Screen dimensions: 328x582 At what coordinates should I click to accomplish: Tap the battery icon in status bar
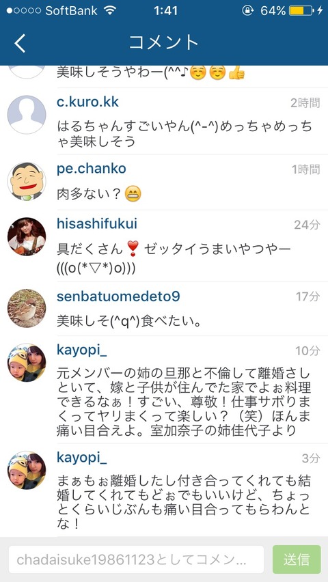(301, 11)
